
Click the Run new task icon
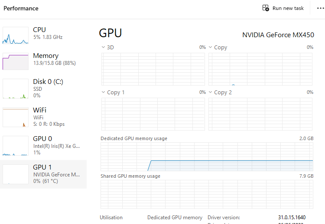pyautogui.click(x=266, y=8)
